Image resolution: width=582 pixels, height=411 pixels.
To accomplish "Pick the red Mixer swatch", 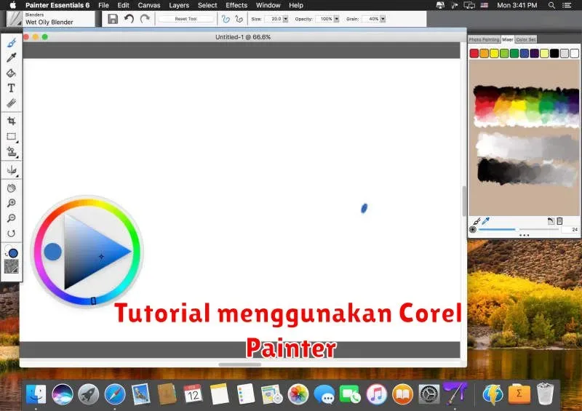I will (474, 53).
